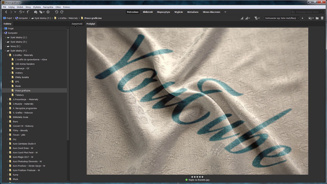Click the five-star rating under preview
This screenshot has width=327, height=184.
coord(197,177)
